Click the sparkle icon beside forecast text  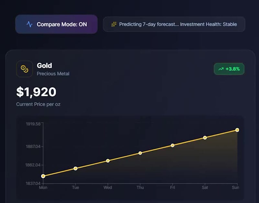point(114,24)
